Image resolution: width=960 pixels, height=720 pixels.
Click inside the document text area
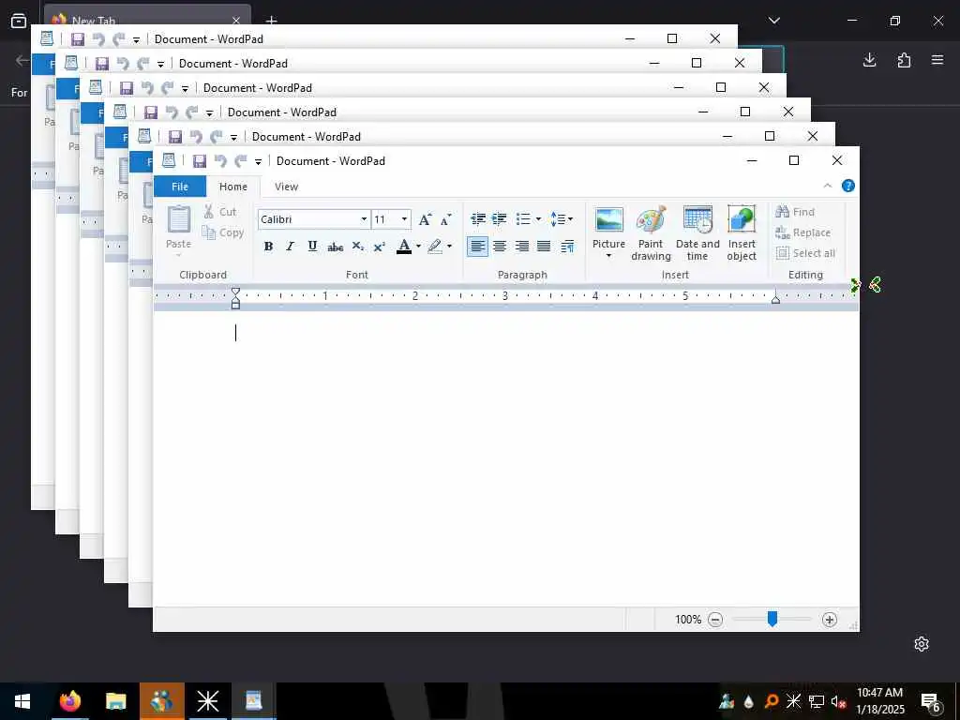[505, 459]
